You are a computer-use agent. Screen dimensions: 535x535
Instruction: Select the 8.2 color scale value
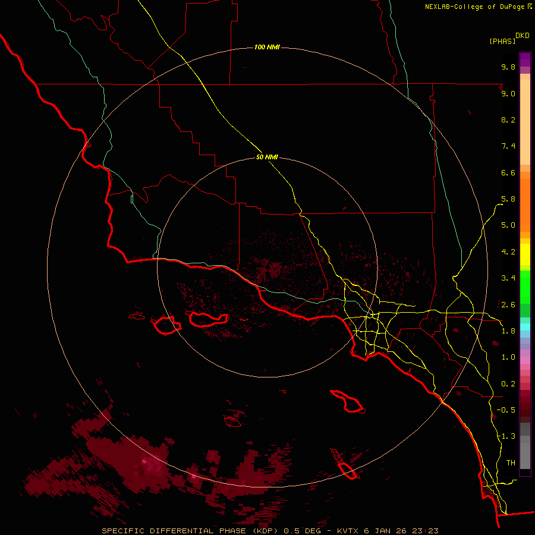pos(508,119)
